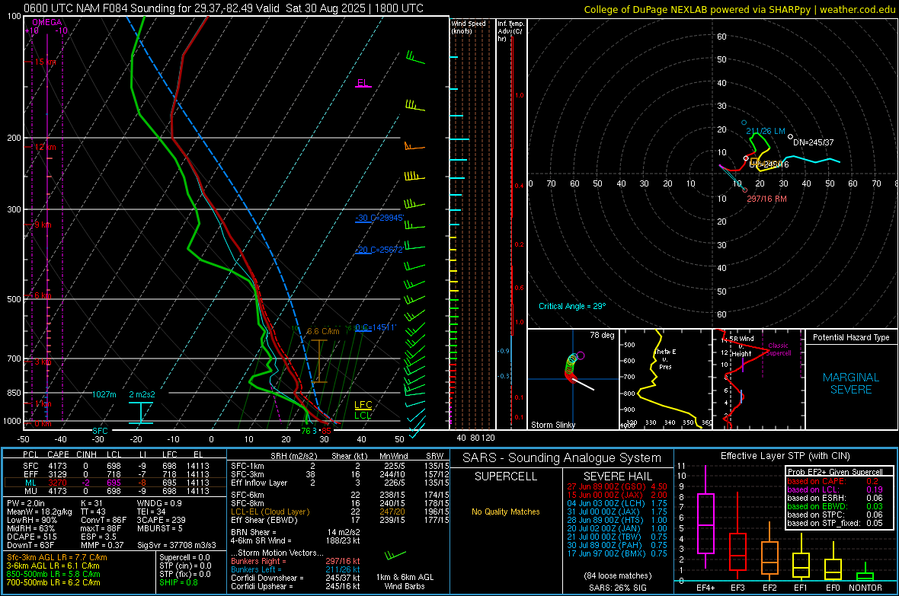This screenshot has width=899, height=596.
Task: Click the Potential Hazard Type header
Action: tap(851, 337)
